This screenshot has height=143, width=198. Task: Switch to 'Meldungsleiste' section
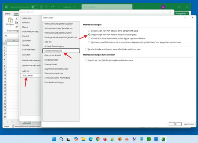(x=61, y=60)
